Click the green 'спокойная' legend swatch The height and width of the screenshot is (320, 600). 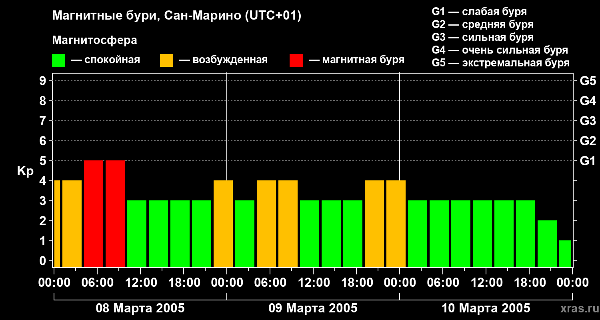pyautogui.click(x=58, y=60)
